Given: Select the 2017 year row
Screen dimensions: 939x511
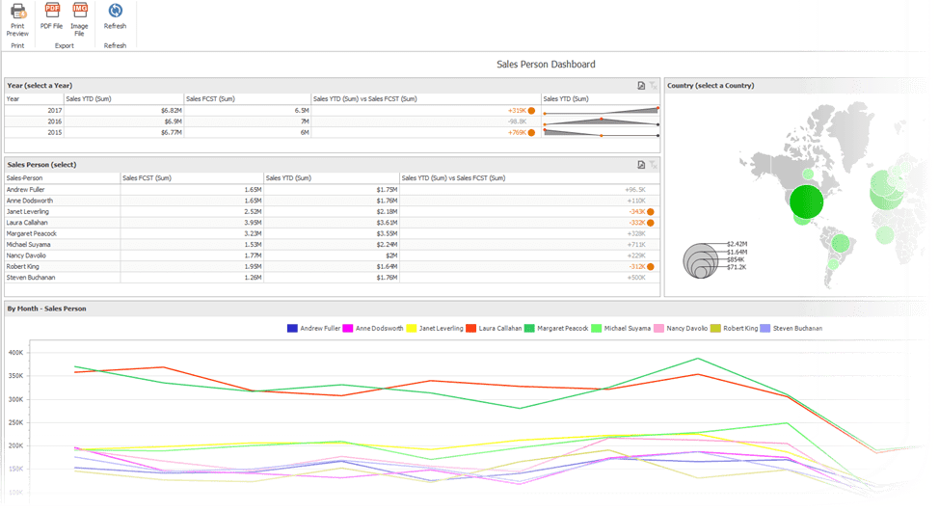Looking at the screenshot, I should 333,110.
